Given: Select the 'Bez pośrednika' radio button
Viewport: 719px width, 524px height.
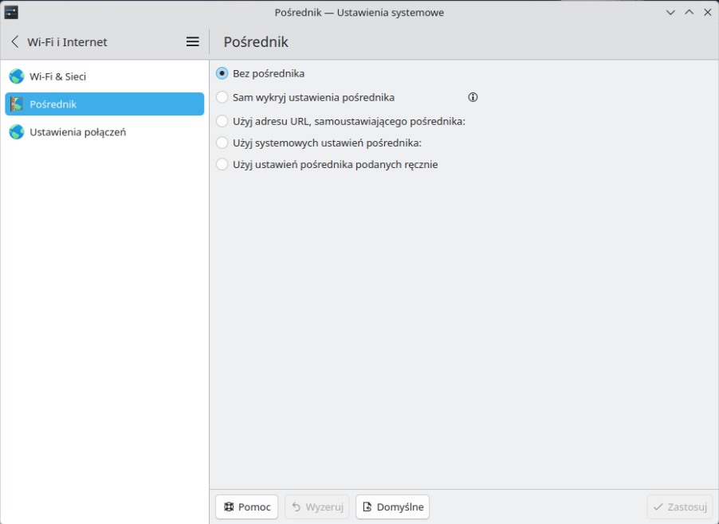Looking at the screenshot, I should point(222,73).
